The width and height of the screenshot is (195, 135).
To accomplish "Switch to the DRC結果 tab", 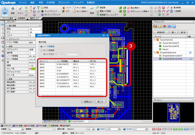I will [30, 126].
